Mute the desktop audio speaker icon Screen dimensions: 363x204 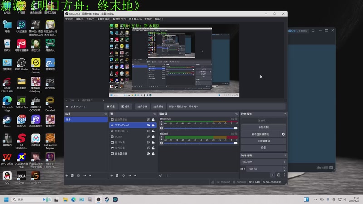(162, 143)
